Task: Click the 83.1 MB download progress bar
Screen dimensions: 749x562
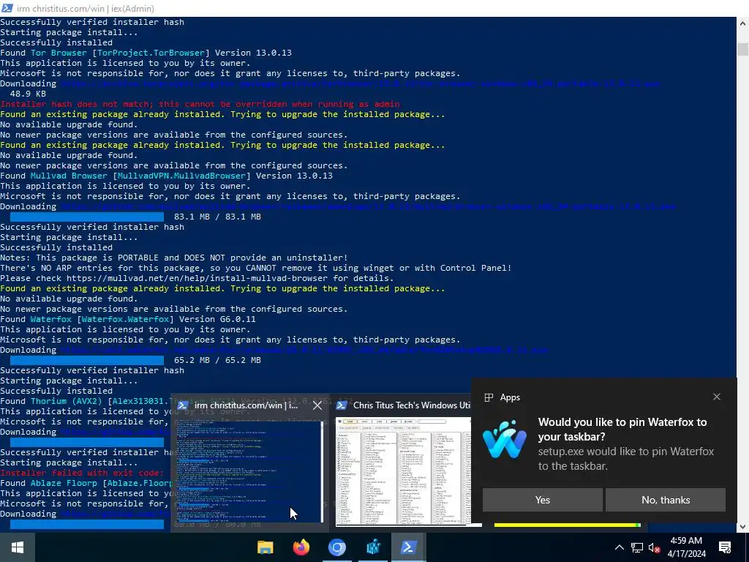Action: click(x=87, y=217)
